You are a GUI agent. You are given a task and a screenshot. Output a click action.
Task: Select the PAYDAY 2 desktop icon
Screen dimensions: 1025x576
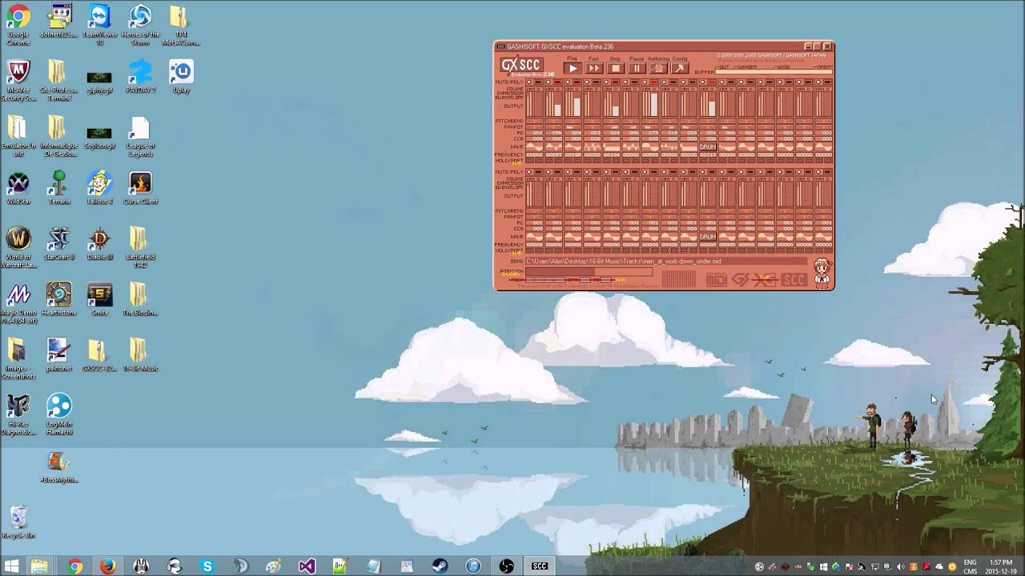pos(140,76)
